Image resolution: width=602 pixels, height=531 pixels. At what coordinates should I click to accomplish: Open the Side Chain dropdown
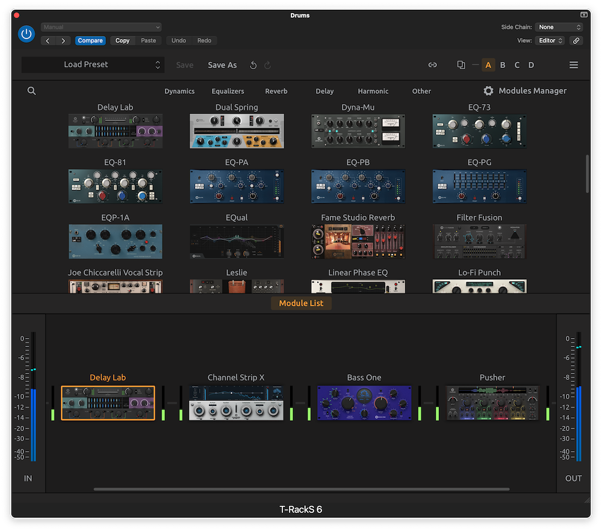[559, 26]
